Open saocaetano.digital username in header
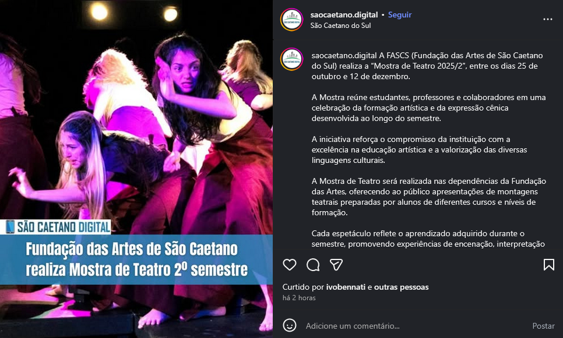Viewport: 563px width, 338px height. pyautogui.click(x=344, y=15)
